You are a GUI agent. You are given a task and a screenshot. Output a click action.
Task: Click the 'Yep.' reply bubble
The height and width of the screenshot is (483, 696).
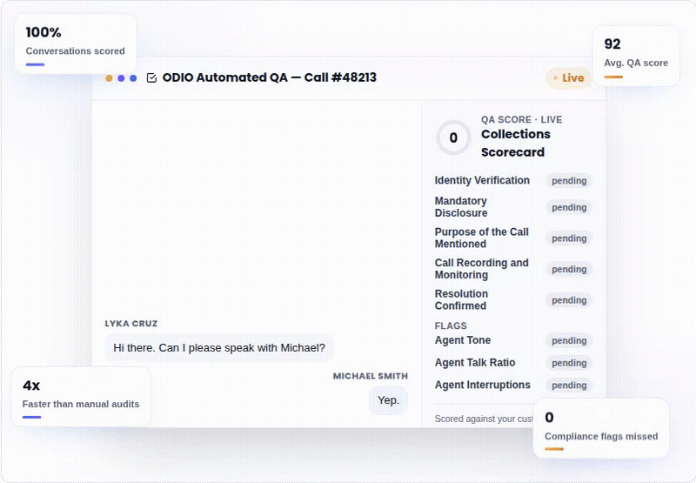pos(388,400)
